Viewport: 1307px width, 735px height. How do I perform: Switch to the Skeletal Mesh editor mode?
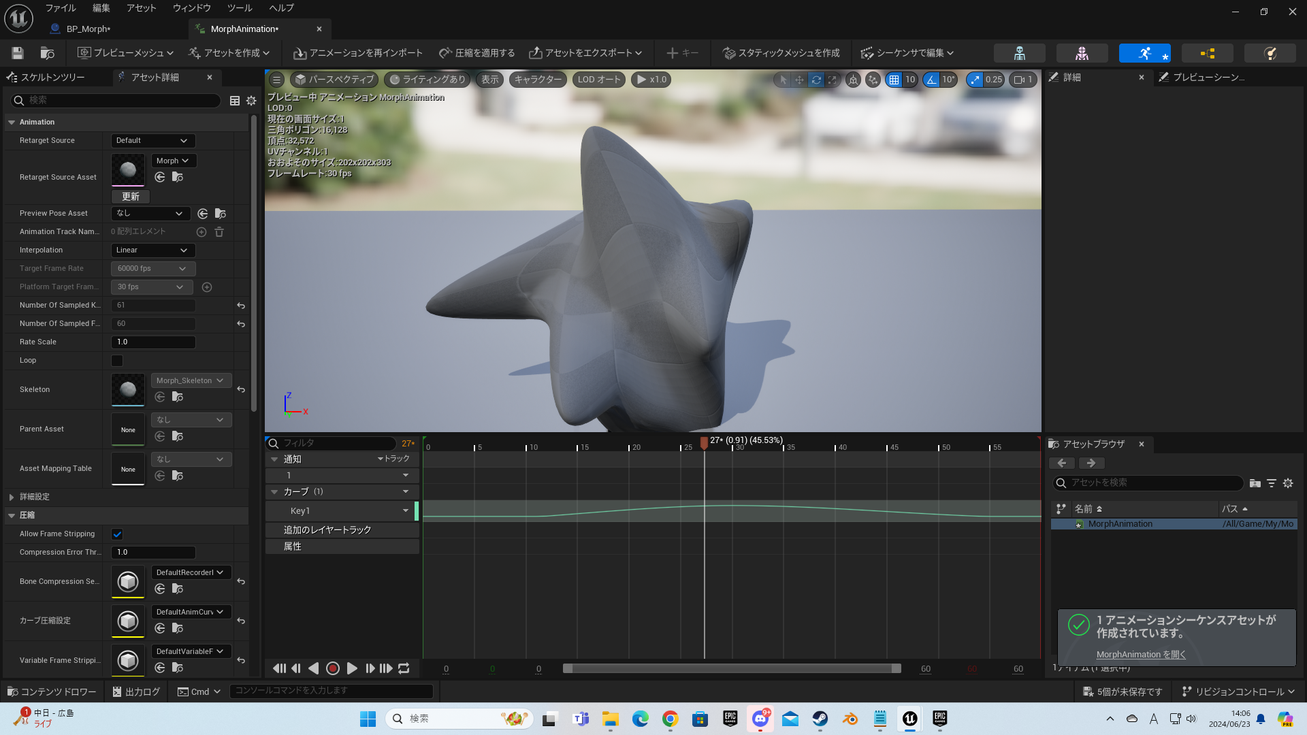click(1082, 52)
